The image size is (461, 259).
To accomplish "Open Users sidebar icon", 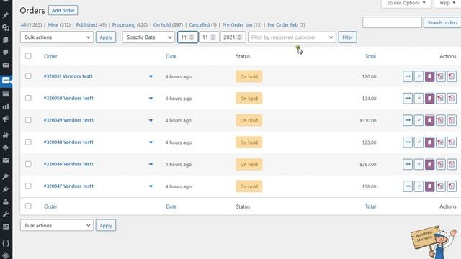I will tap(6, 201).
